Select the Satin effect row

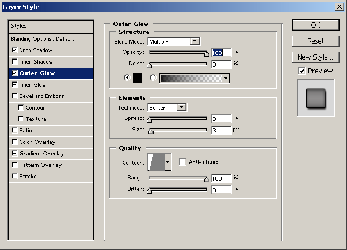click(x=51, y=131)
